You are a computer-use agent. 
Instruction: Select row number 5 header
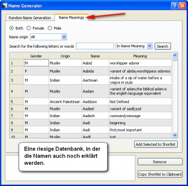[x=16, y=102]
